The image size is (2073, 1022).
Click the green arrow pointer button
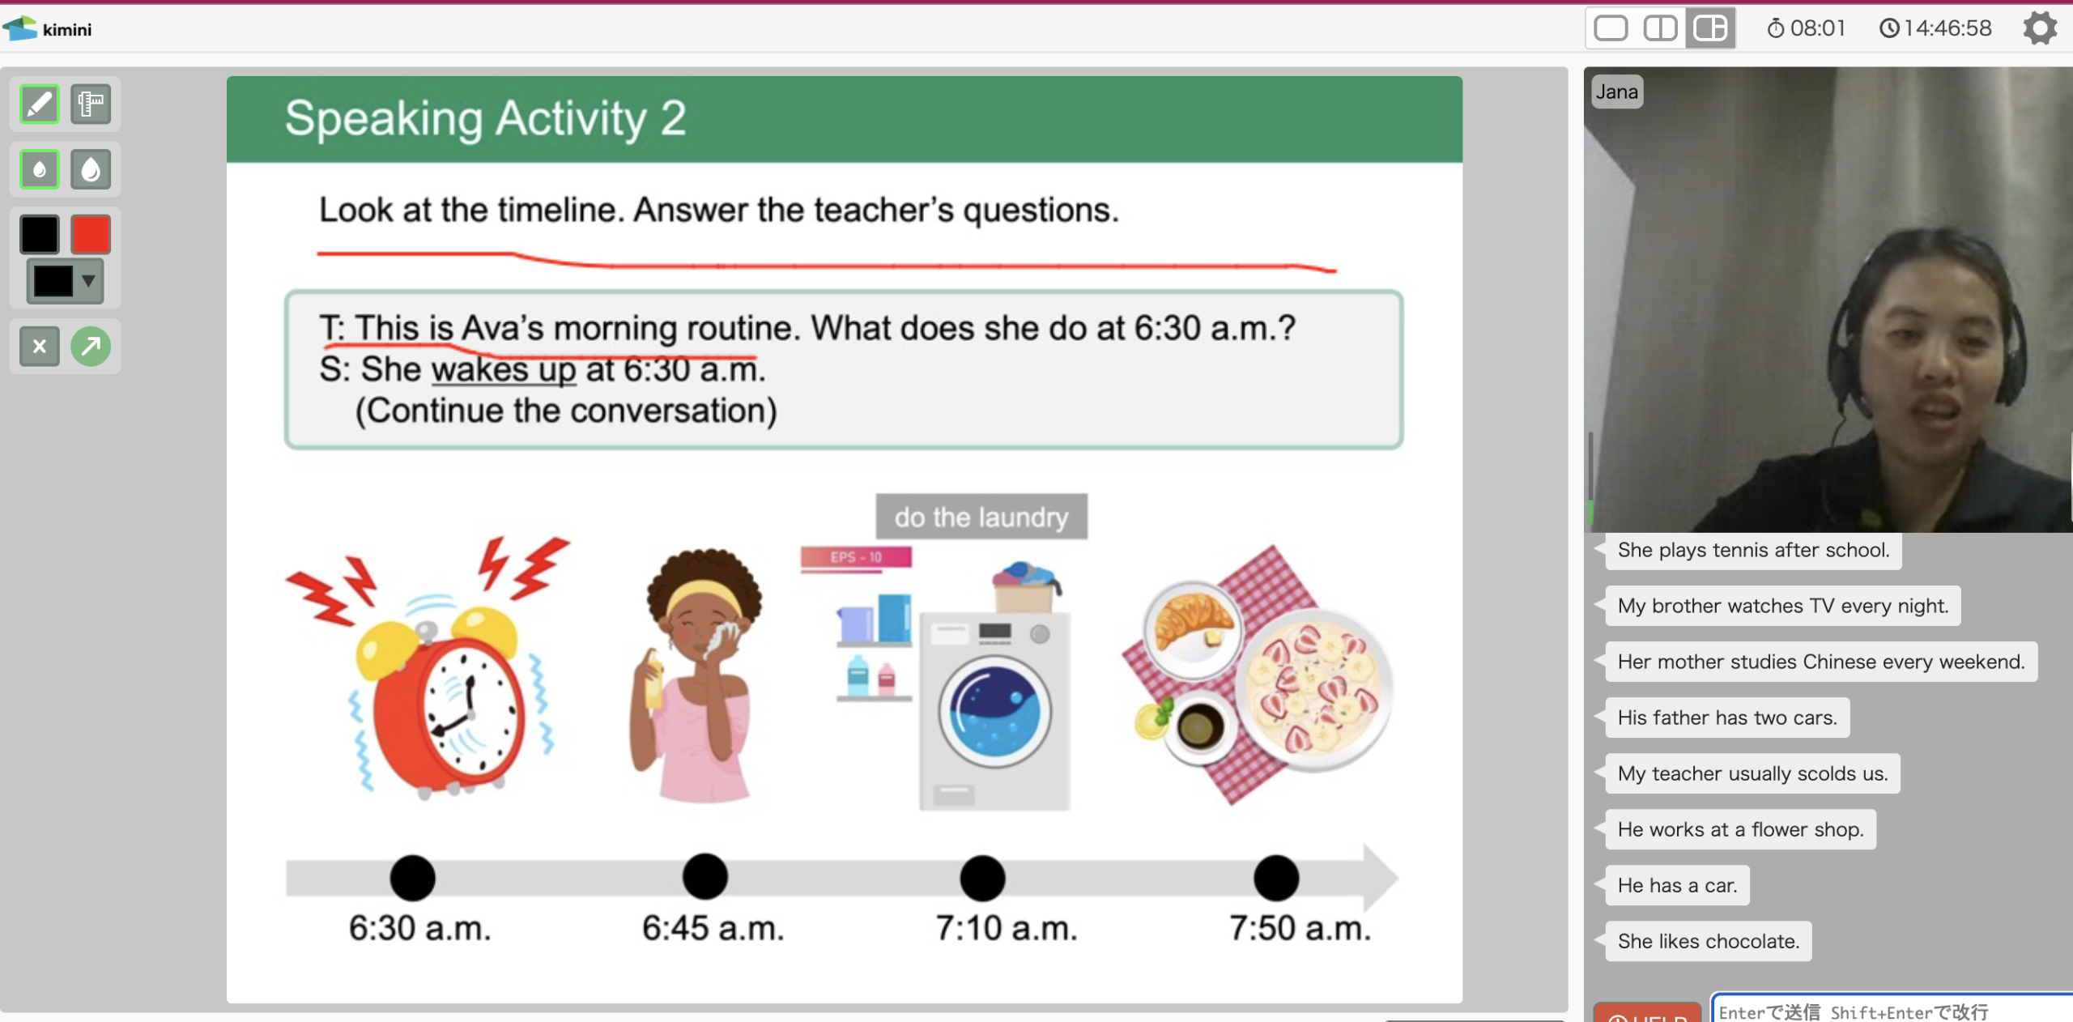tap(90, 347)
